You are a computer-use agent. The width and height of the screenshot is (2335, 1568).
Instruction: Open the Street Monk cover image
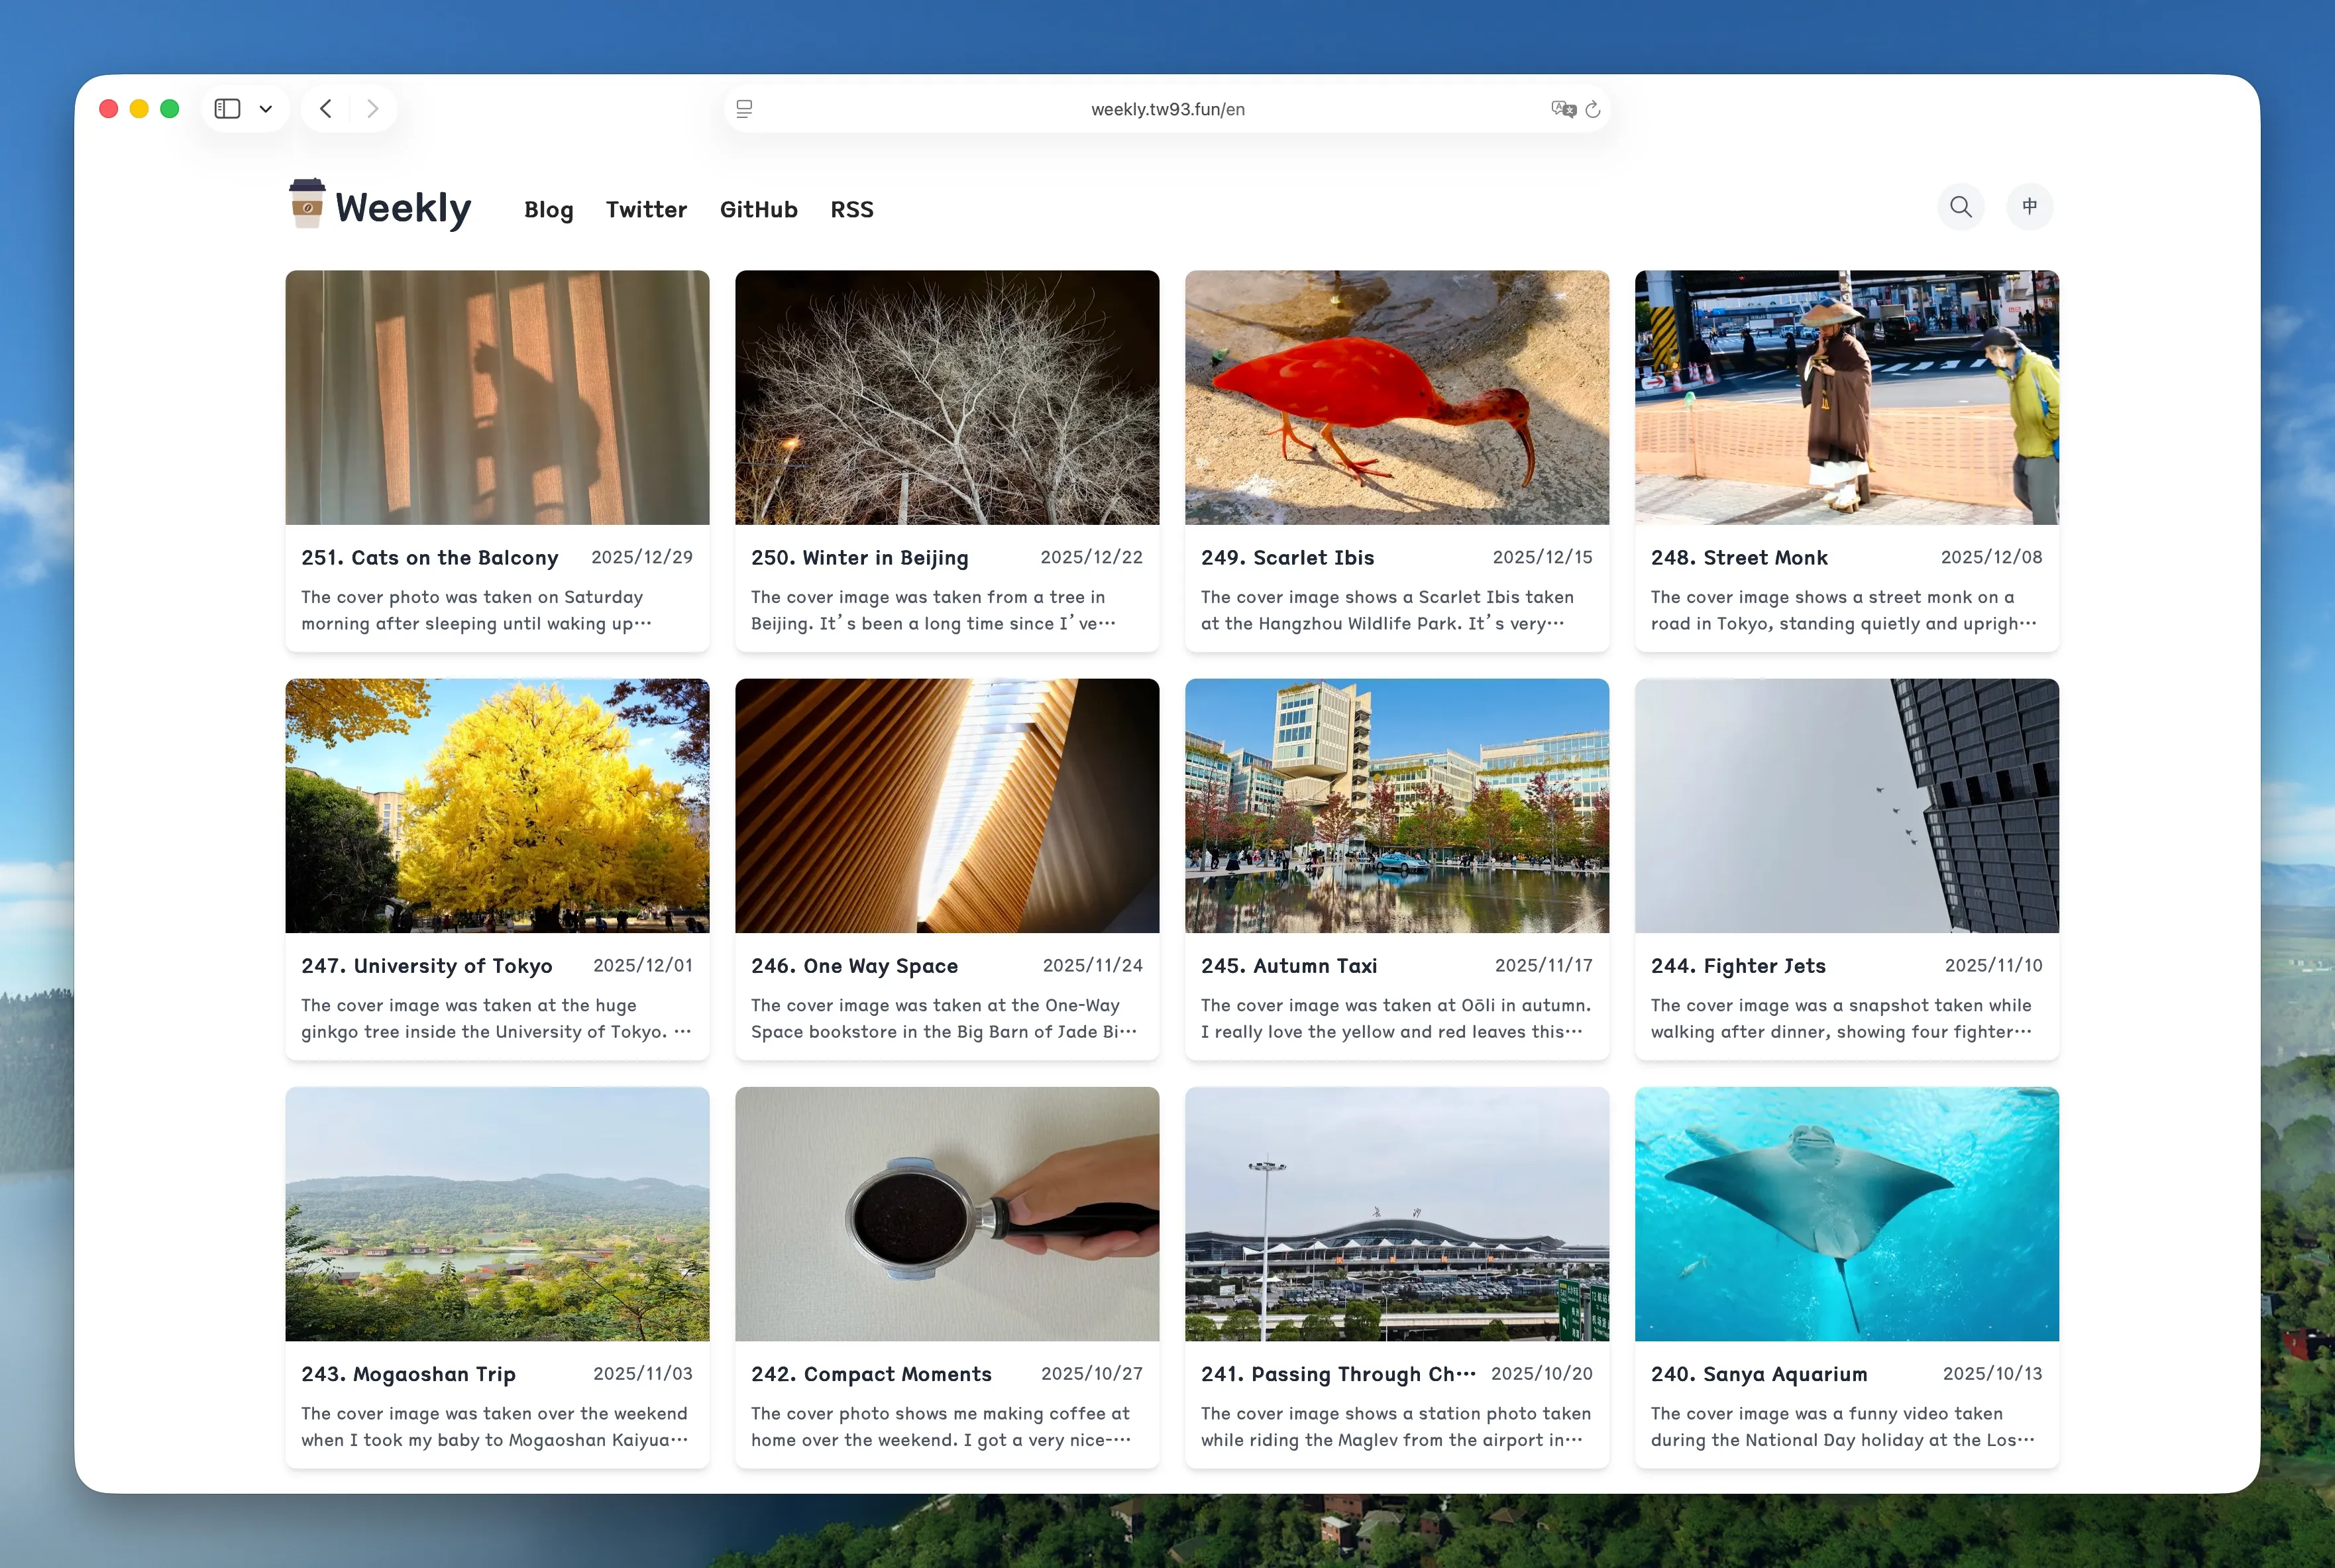(x=1846, y=397)
